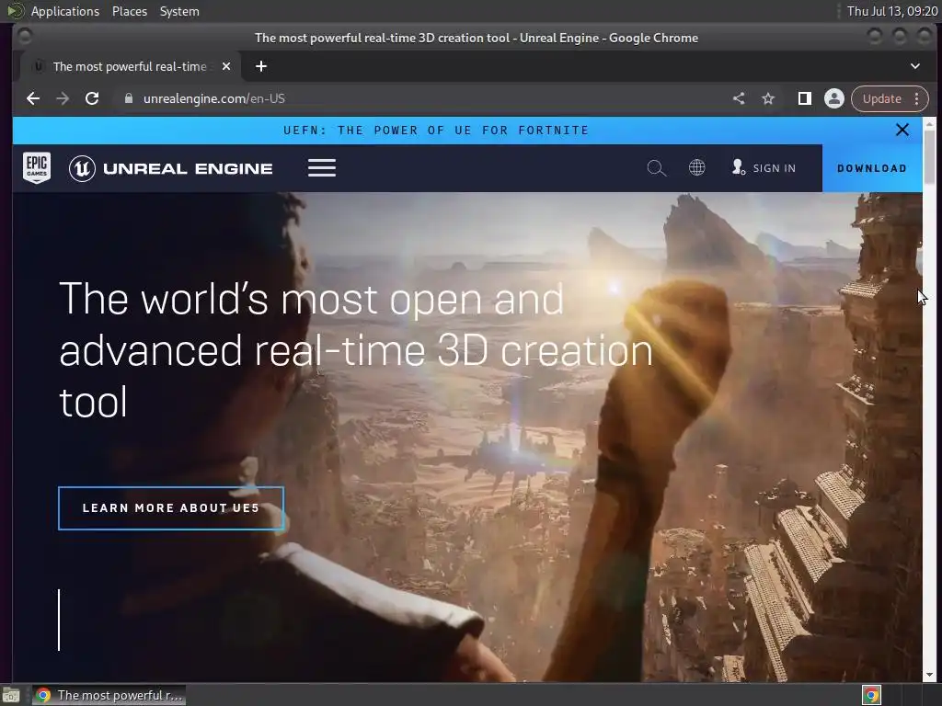Share this page icon
Image resolution: width=942 pixels, height=706 pixels.
[x=739, y=98]
